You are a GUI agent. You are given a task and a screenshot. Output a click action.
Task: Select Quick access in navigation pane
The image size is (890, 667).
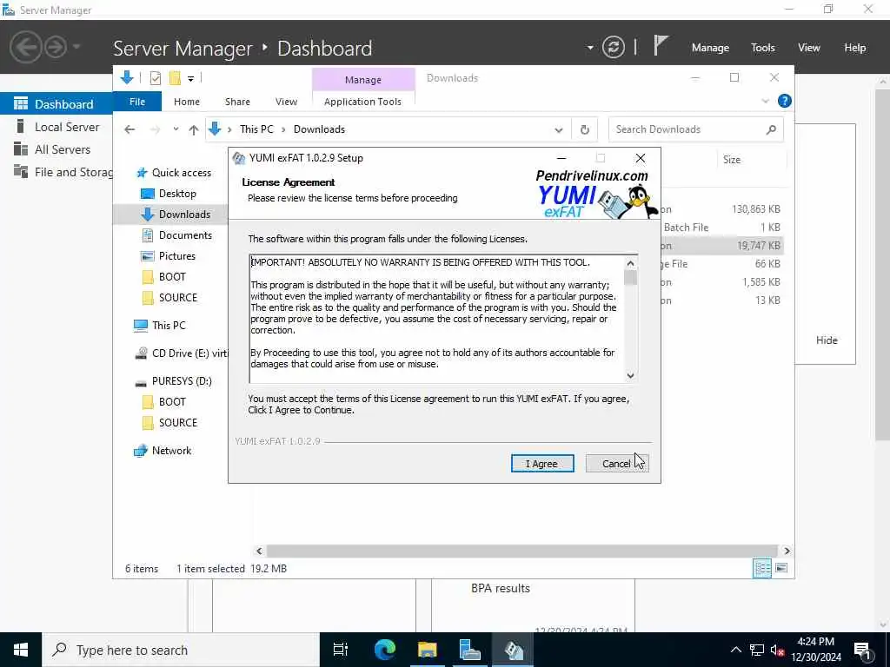[x=181, y=173]
